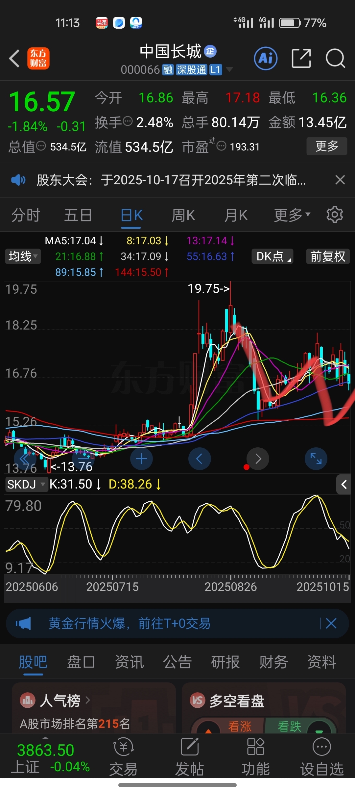Read the 股东大会 announcement text
This screenshot has width=355, height=794.
(171, 180)
